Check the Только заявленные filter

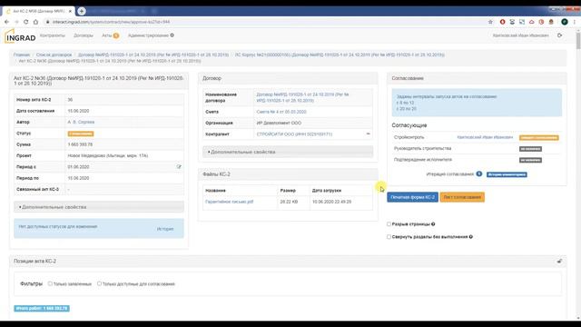(50, 283)
